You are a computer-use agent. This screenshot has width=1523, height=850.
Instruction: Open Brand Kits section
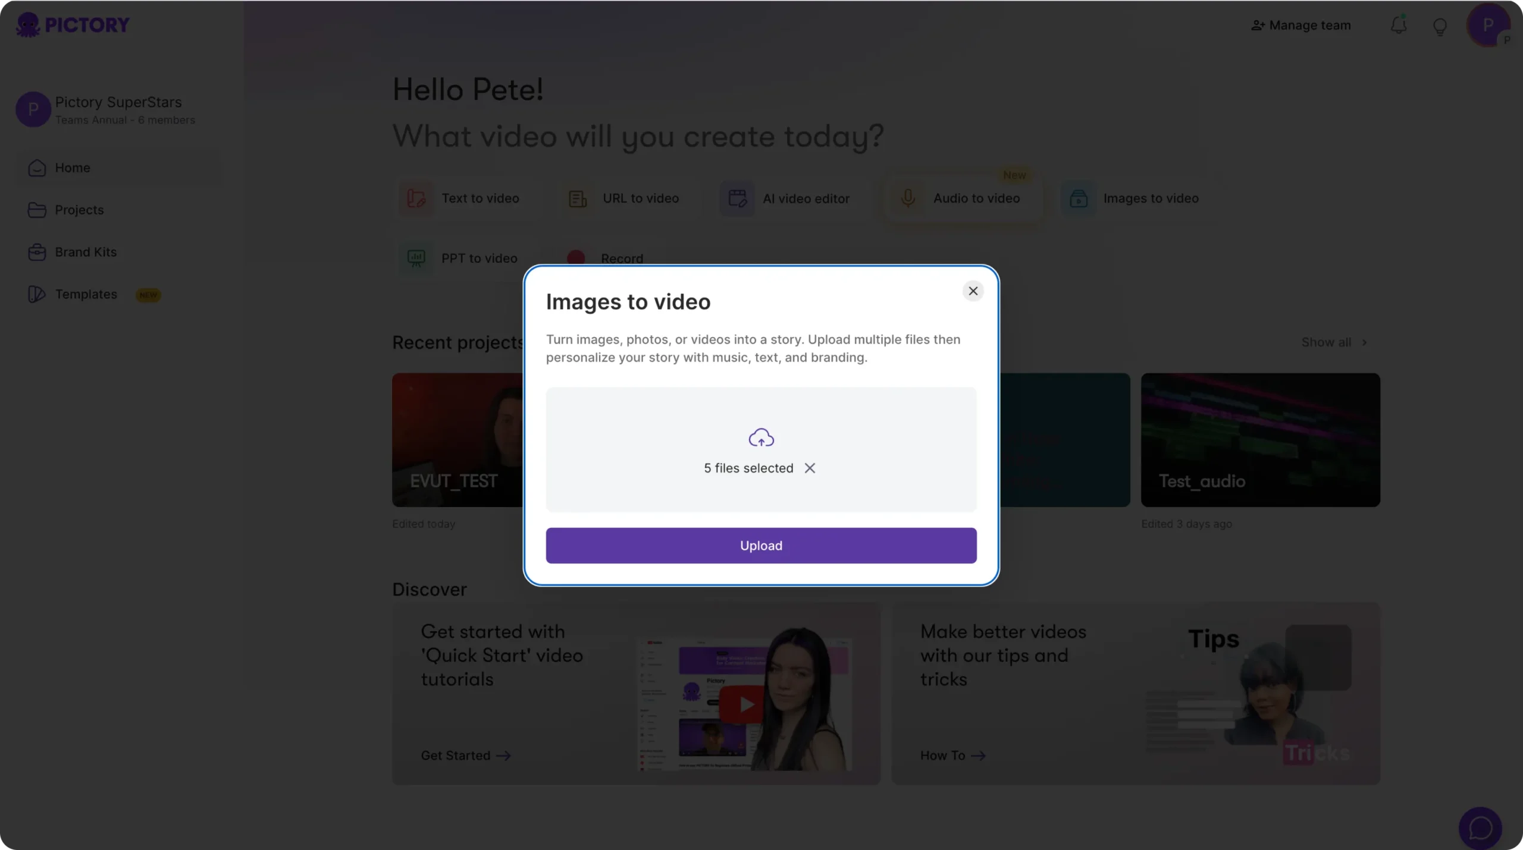(x=85, y=253)
